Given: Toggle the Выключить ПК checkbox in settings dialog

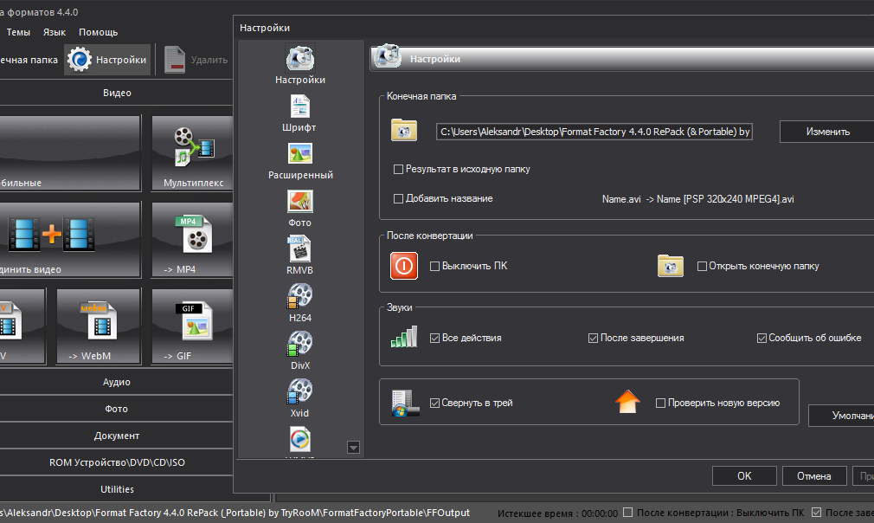Looking at the screenshot, I should (x=434, y=267).
